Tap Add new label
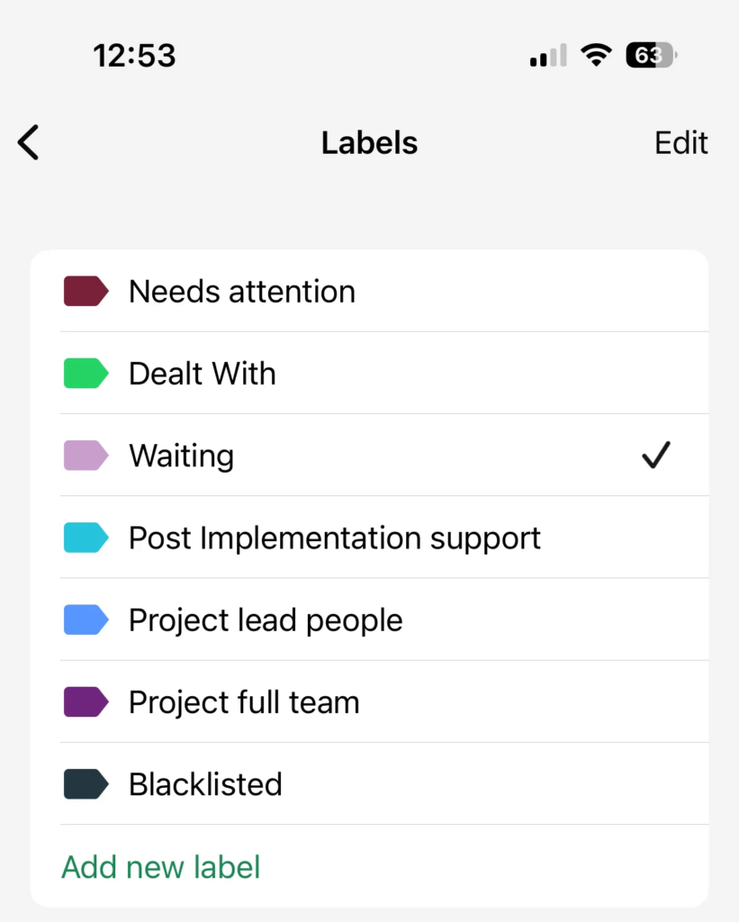This screenshot has width=739, height=922. pos(160,866)
